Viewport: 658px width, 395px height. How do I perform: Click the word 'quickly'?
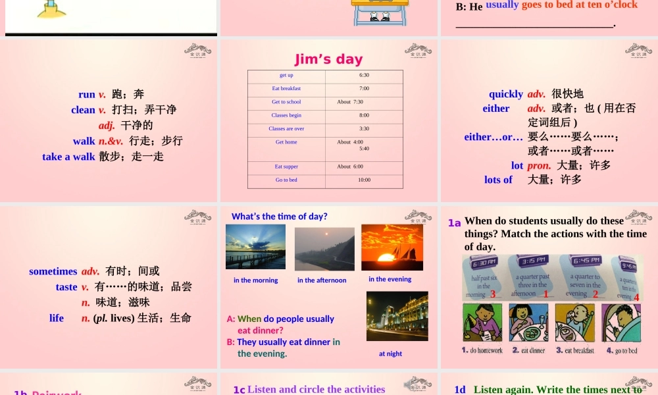tap(505, 94)
